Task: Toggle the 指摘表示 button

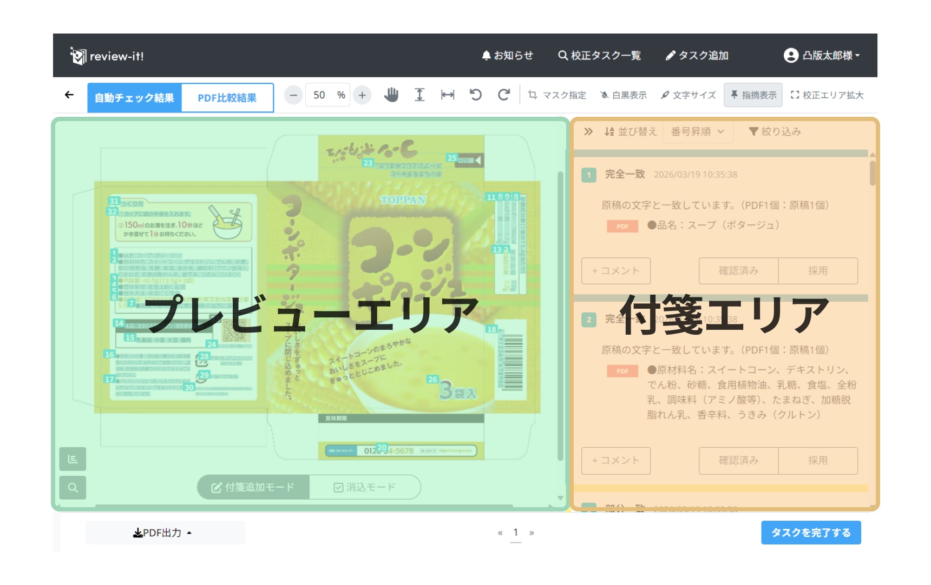Action: click(x=753, y=95)
